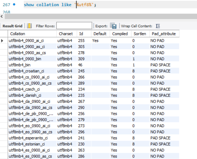Click Id cell 278
This screenshot has width=197, height=159.
pyautogui.click(x=84, y=53)
